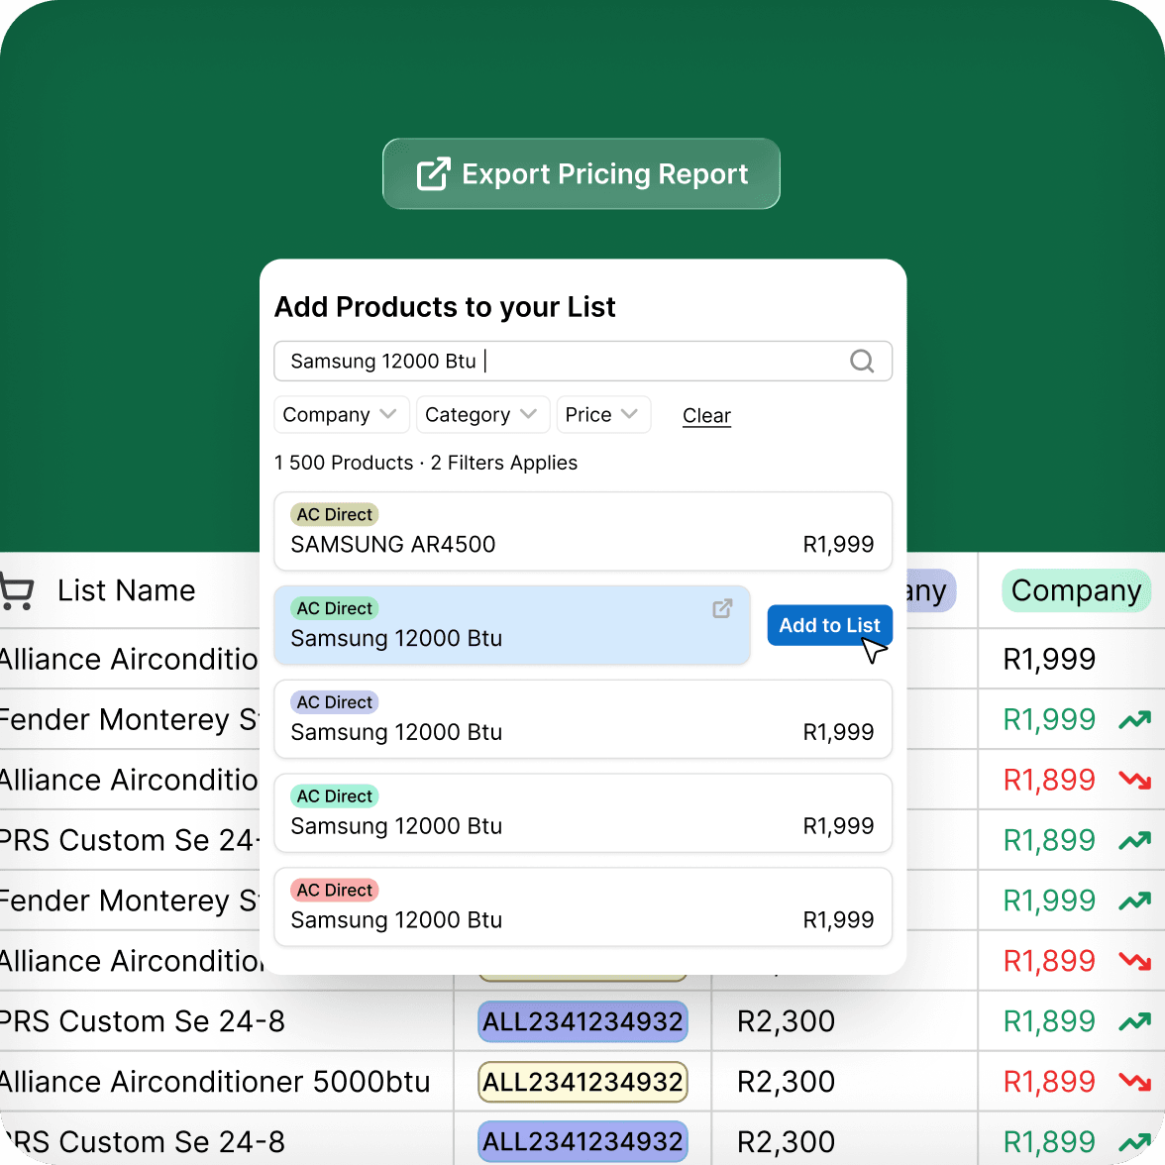
Task: Click the Clear filters link
Action: [x=705, y=415]
